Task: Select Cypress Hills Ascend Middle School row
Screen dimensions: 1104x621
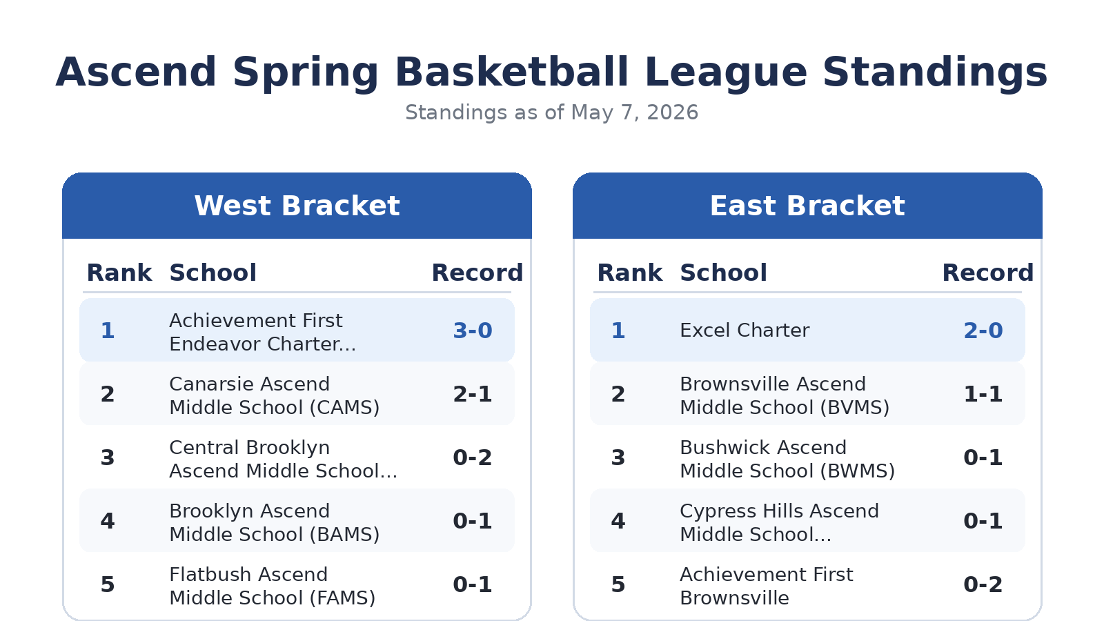Action: [807, 520]
